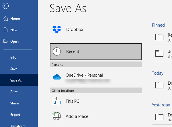This screenshot has width=172, height=127.
Task: Open the Print page
Action: (x=19, y=92)
